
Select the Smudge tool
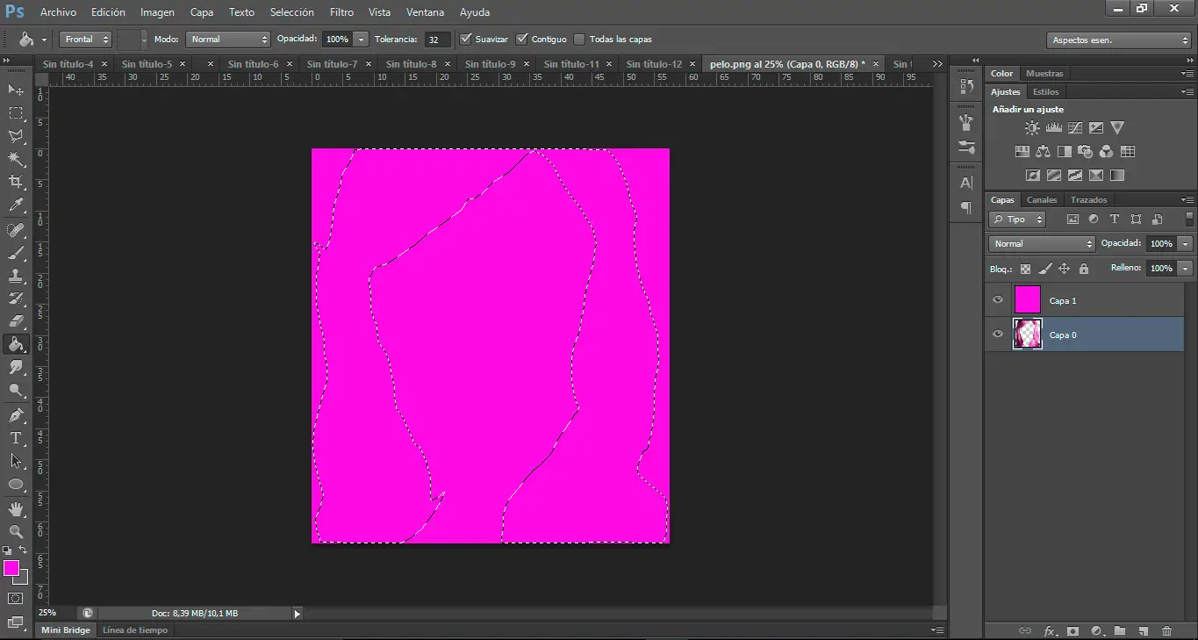click(16, 367)
